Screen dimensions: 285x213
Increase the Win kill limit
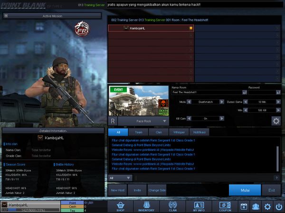278,110
